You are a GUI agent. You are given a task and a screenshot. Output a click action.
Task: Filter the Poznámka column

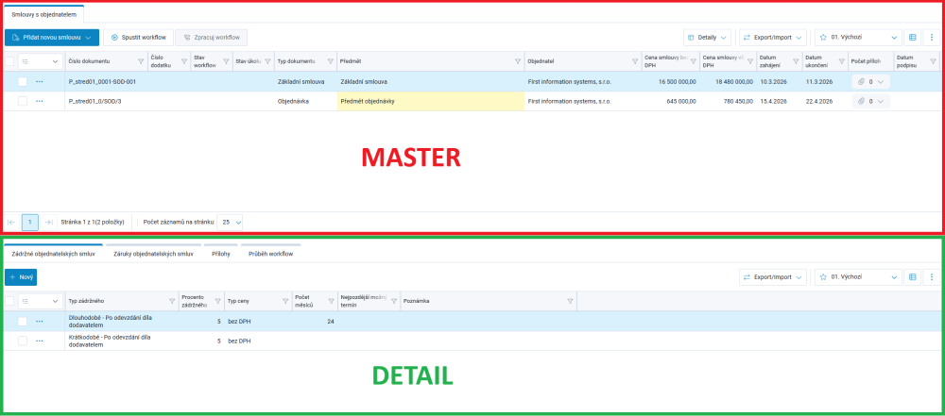click(570, 301)
